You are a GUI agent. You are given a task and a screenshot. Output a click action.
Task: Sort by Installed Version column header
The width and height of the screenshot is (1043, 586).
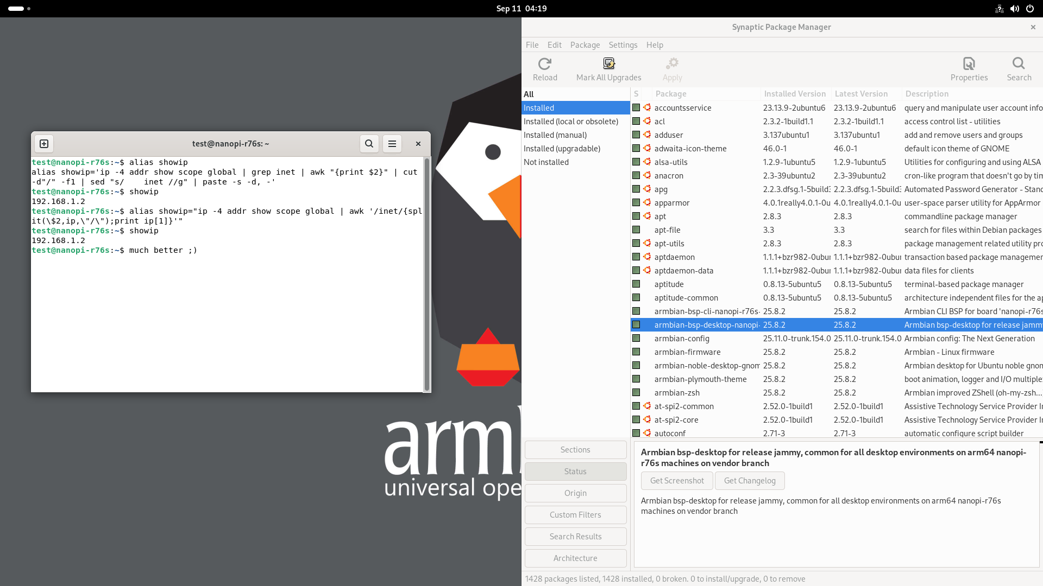(x=796, y=94)
